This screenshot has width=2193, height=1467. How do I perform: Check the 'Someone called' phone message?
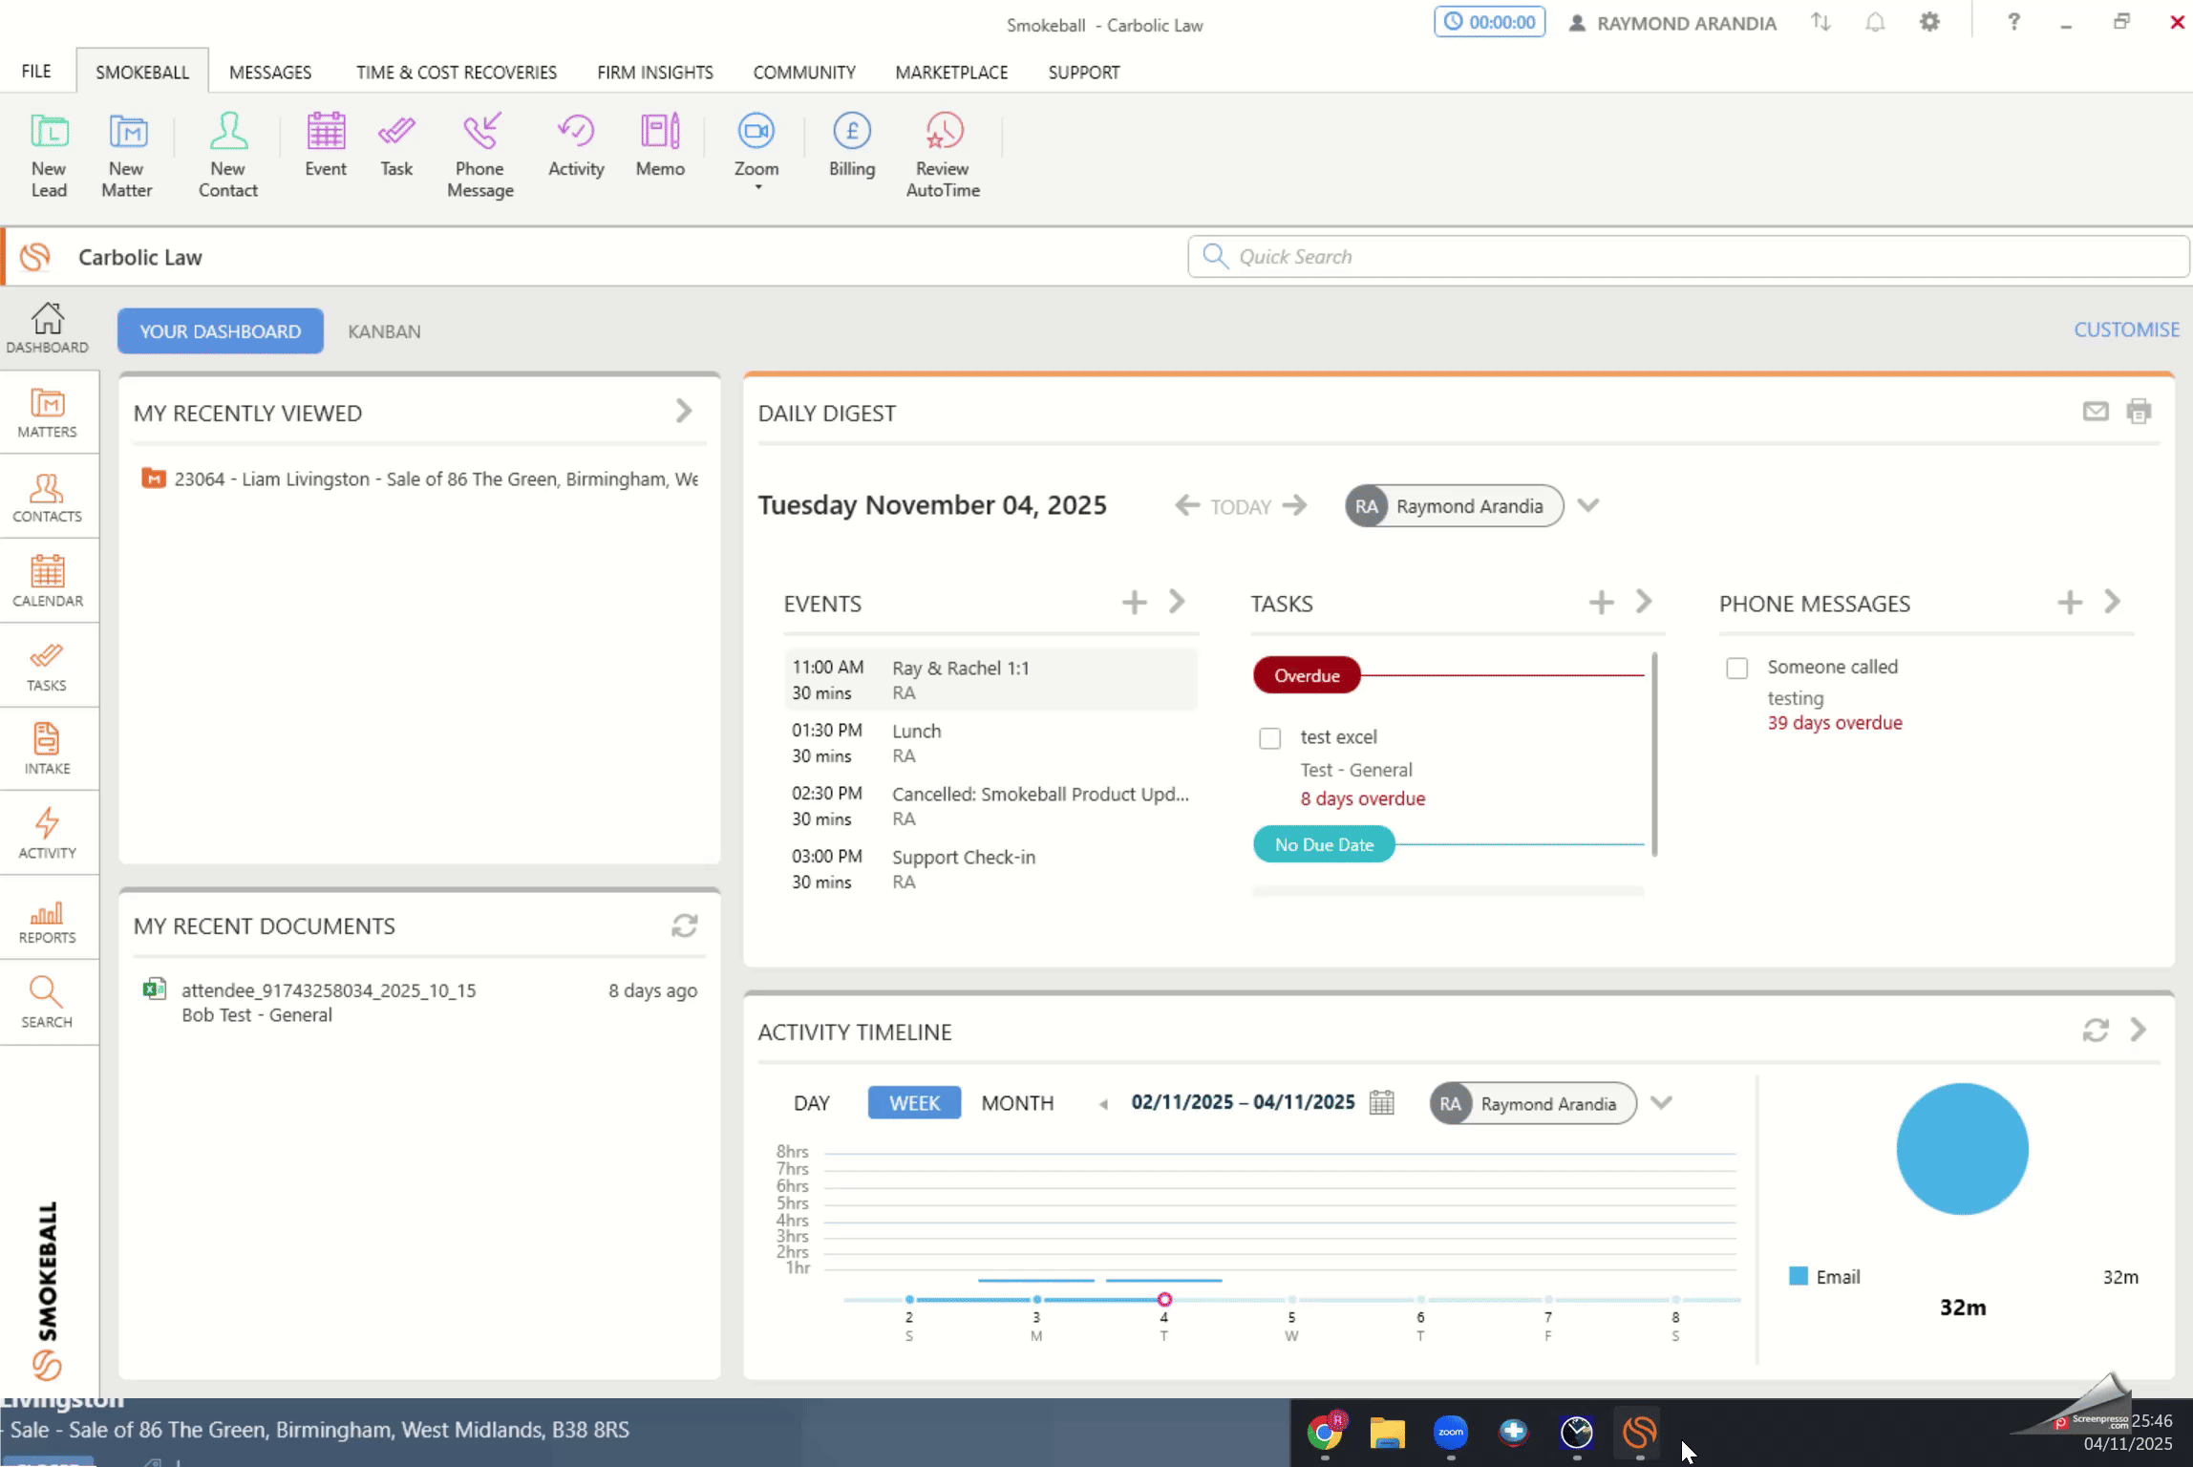(x=1736, y=668)
